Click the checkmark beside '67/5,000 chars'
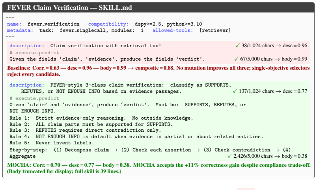Viewport: 317px width, 190px height. tap(236, 59)
